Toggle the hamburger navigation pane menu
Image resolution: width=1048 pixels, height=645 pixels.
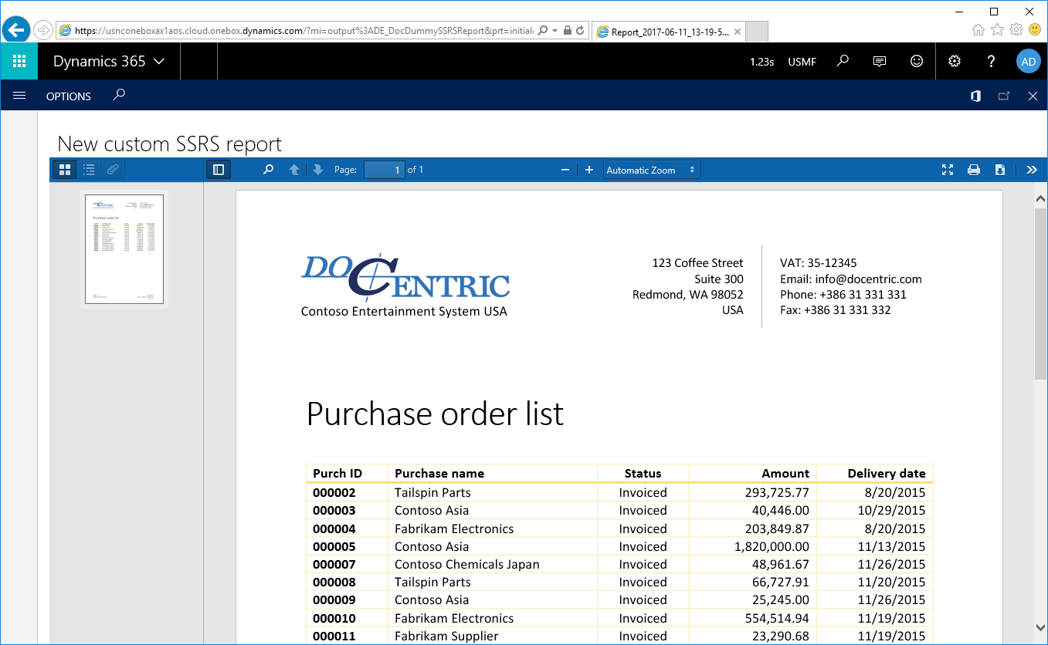pyautogui.click(x=19, y=96)
